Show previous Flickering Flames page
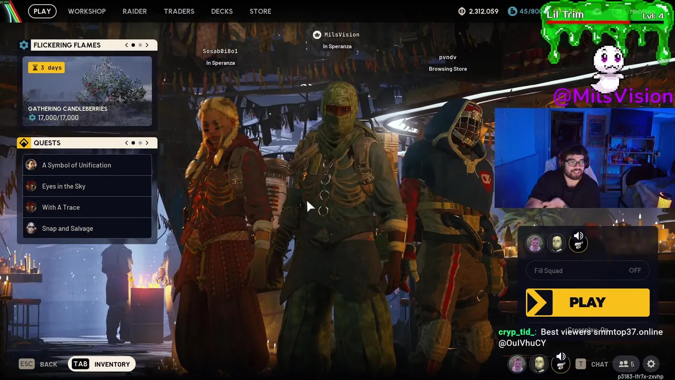Image resolution: width=675 pixels, height=380 pixels. point(127,45)
